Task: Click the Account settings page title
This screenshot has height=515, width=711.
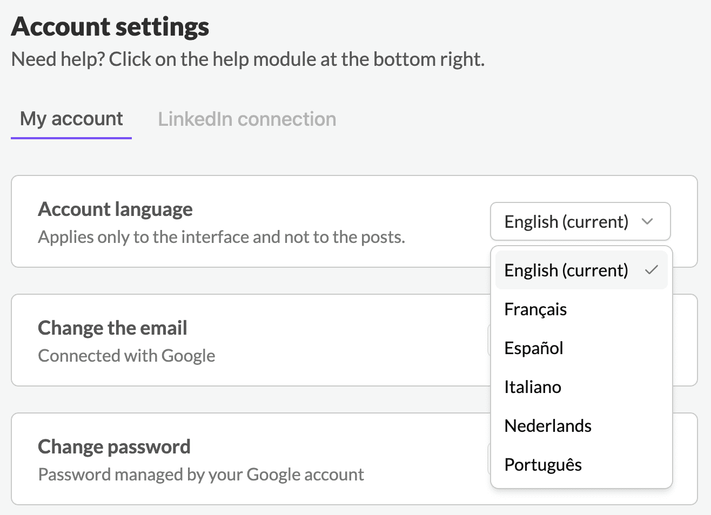Action: [110, 26]
